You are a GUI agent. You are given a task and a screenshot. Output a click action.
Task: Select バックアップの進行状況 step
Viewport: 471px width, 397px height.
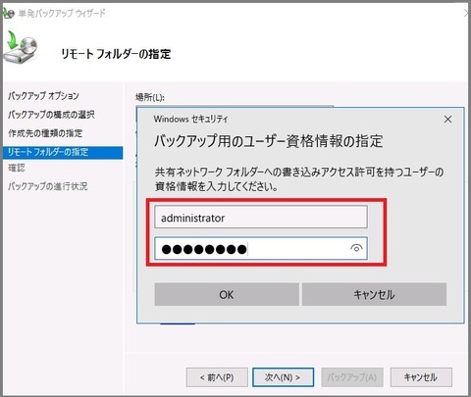[x=48, y=186]
